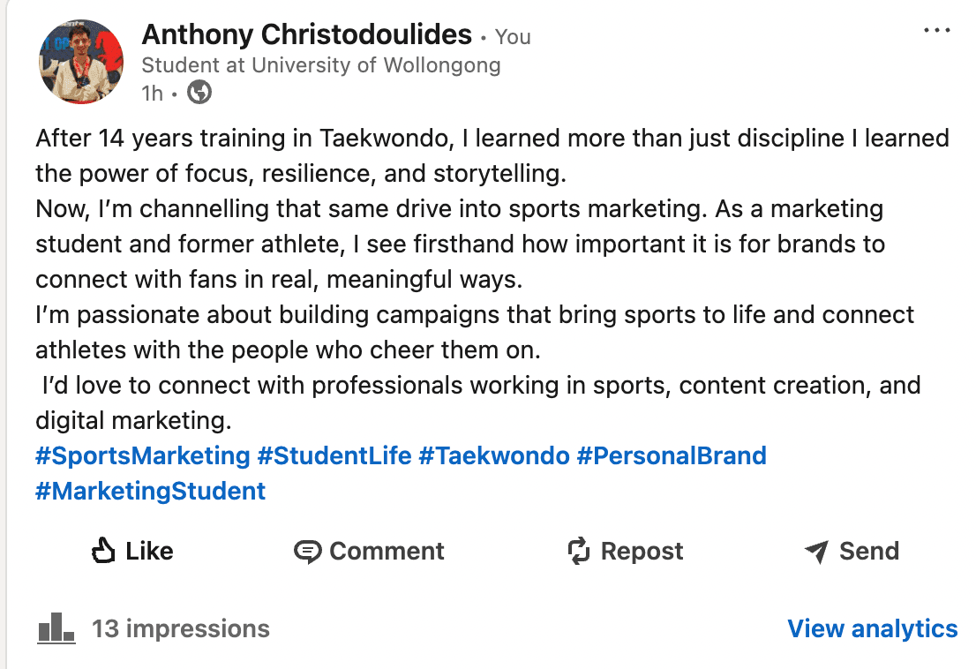
Task: Click the Anthony Christodoulides author name
Action: click(x=307, y=34)
